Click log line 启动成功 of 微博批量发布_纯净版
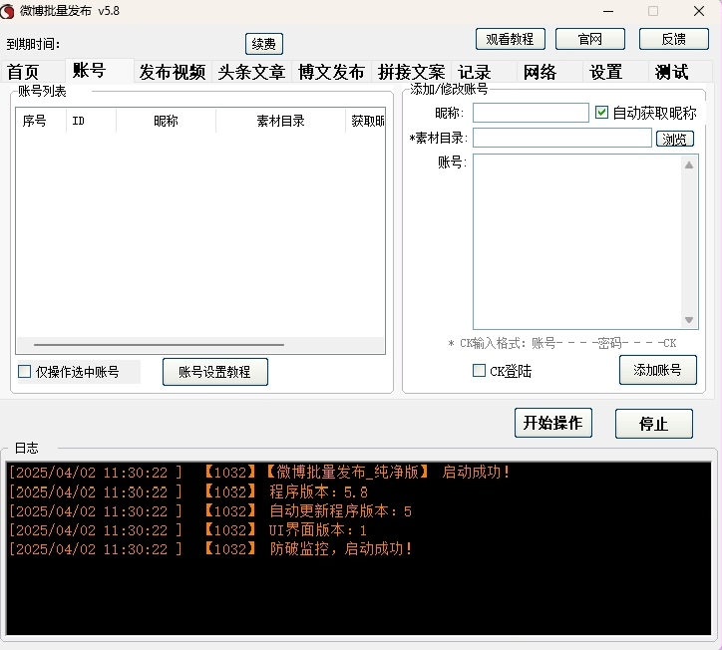Image resolution: width=722 pixels, height=650 pixels. click(x=258, y=473)
